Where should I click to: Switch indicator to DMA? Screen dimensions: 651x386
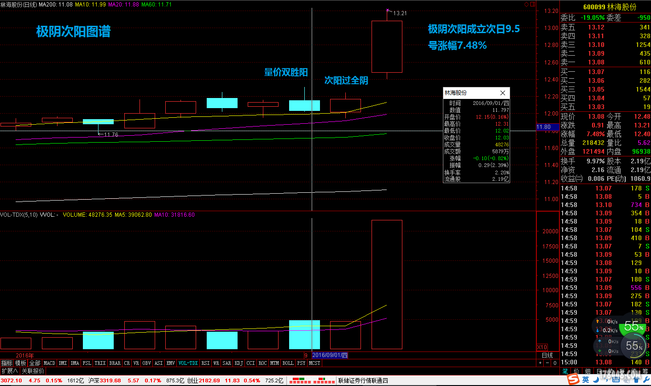75,363
